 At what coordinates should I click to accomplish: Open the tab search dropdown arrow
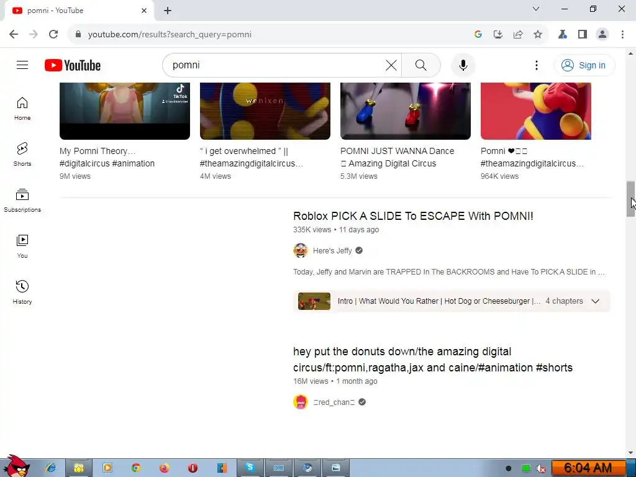(535, 9)
